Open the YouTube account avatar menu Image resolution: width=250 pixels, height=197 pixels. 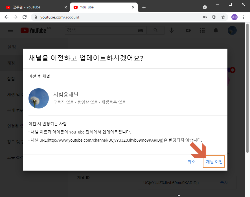(x=232, y=30)
